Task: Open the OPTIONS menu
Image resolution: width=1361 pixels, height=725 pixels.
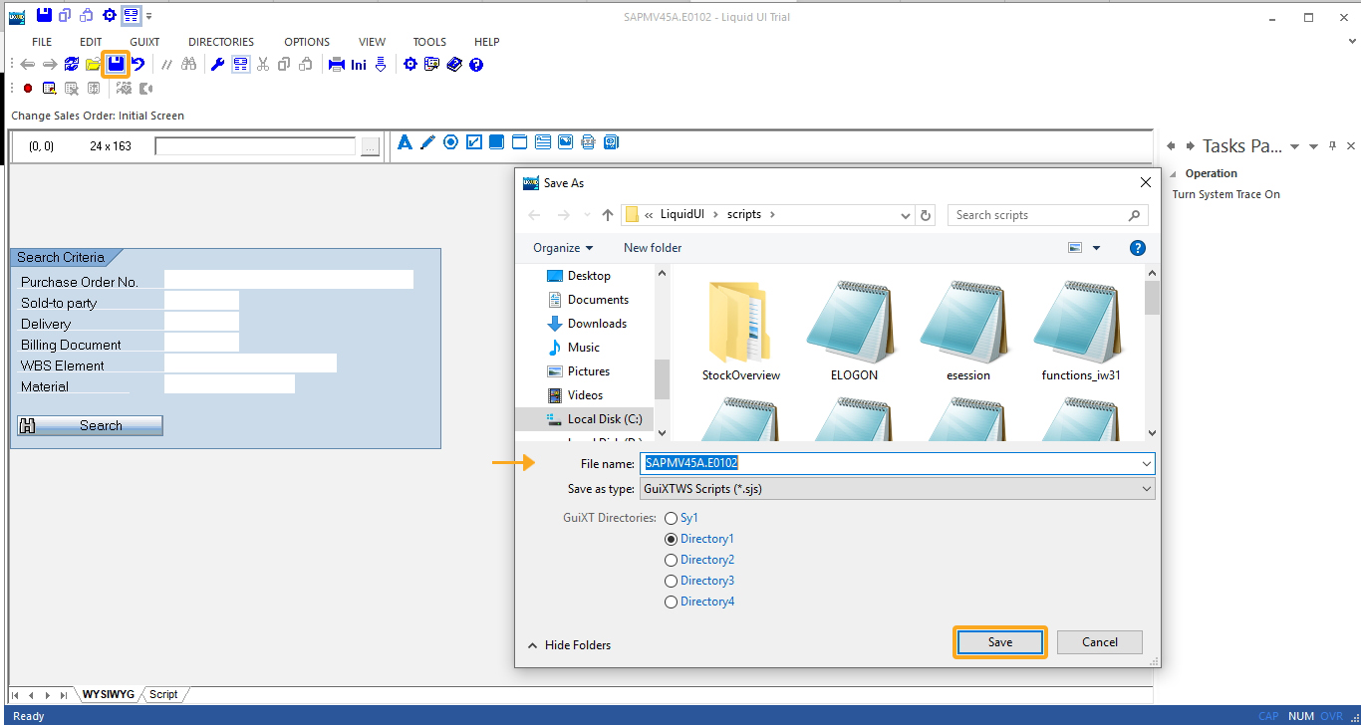Action: pos(307,42)
